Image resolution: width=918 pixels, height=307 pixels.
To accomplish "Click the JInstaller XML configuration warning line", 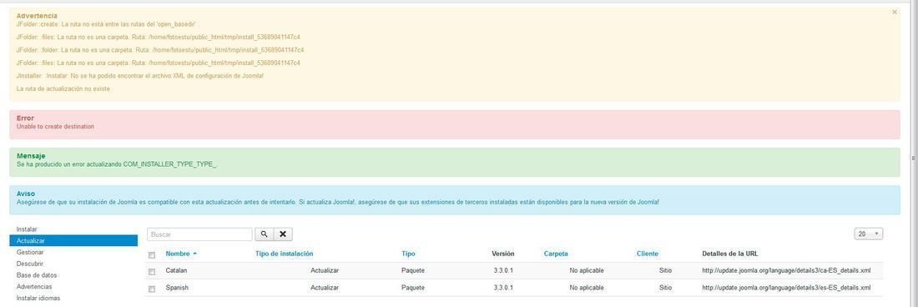I will pos(140,76).
